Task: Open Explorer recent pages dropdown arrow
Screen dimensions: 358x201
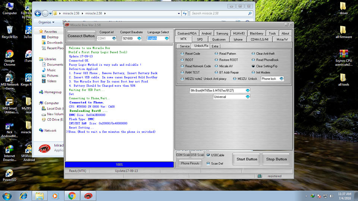Action: (50, 13)
